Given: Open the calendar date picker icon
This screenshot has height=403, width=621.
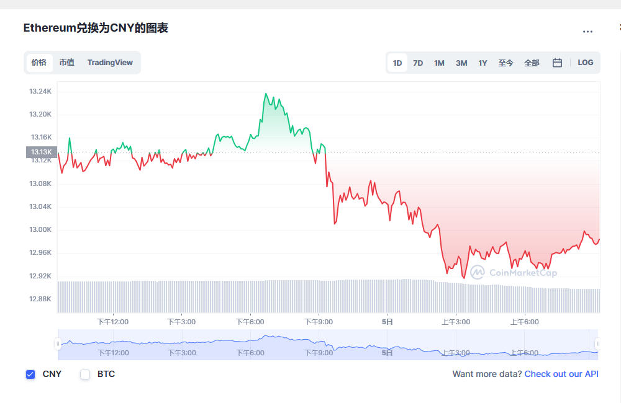Looking at the screenshot, I should point(557,63).
